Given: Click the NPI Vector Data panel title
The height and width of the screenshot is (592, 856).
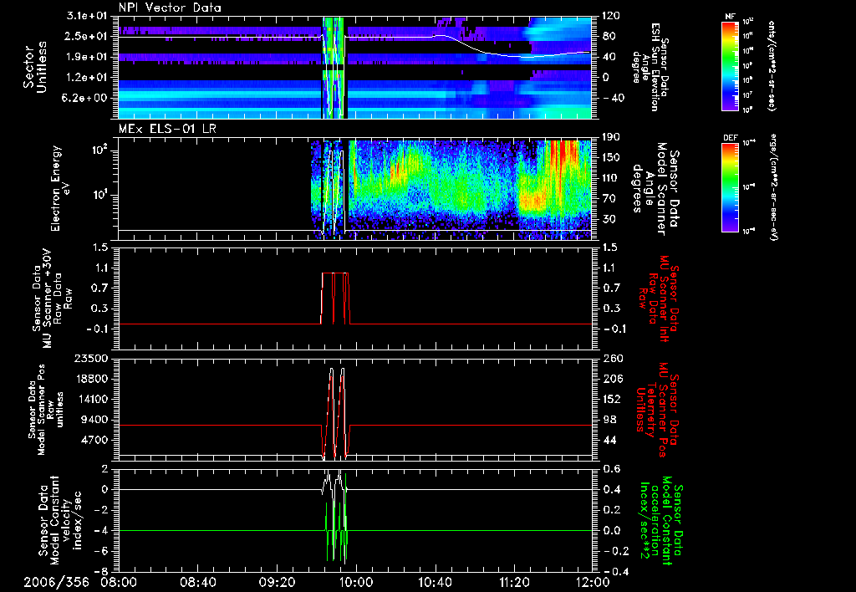Looking at the screenshot, I should [x=169, y=8].
